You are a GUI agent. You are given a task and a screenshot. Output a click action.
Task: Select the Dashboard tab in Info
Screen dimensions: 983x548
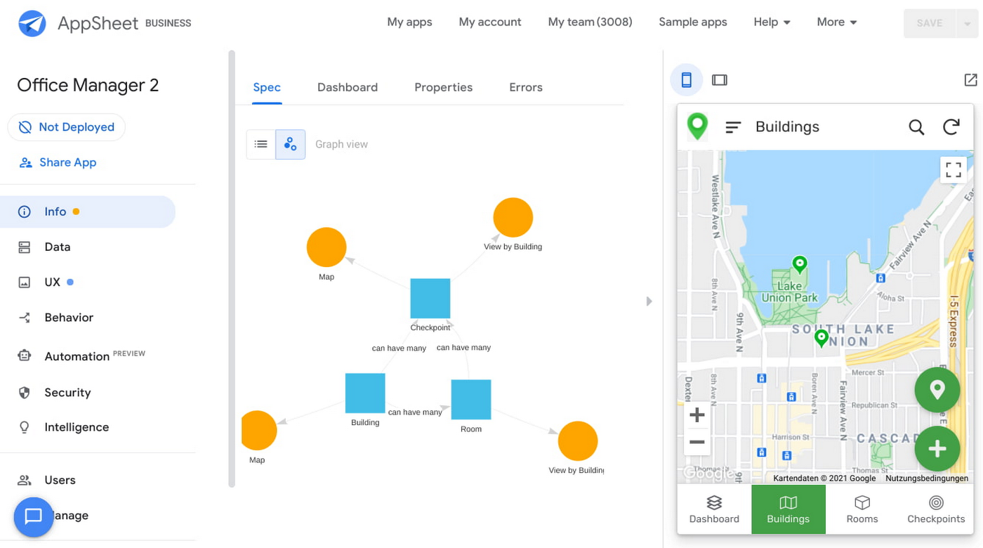point(348,87)
